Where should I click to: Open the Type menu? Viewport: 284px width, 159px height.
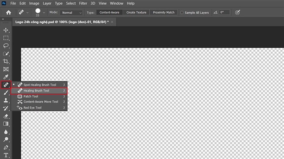(x=59, y=3)
